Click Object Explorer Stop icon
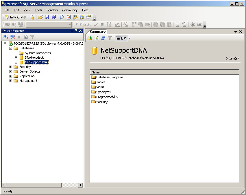The height and width of the screenshot is (195, 246). [19, 37]
